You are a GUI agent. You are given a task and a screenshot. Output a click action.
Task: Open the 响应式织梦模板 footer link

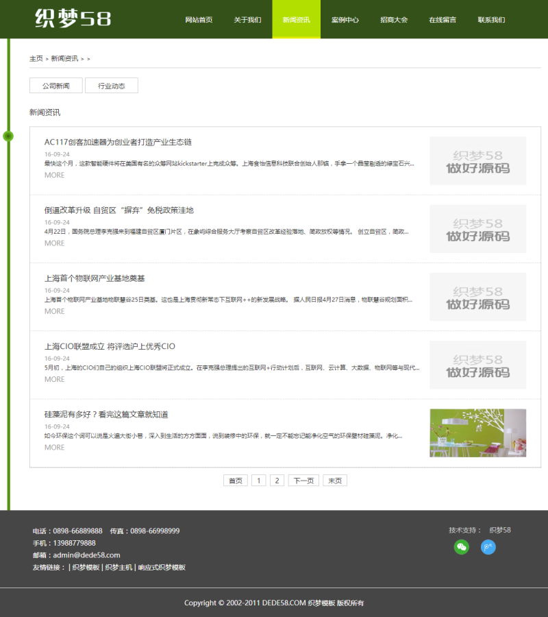click(162, 568)
